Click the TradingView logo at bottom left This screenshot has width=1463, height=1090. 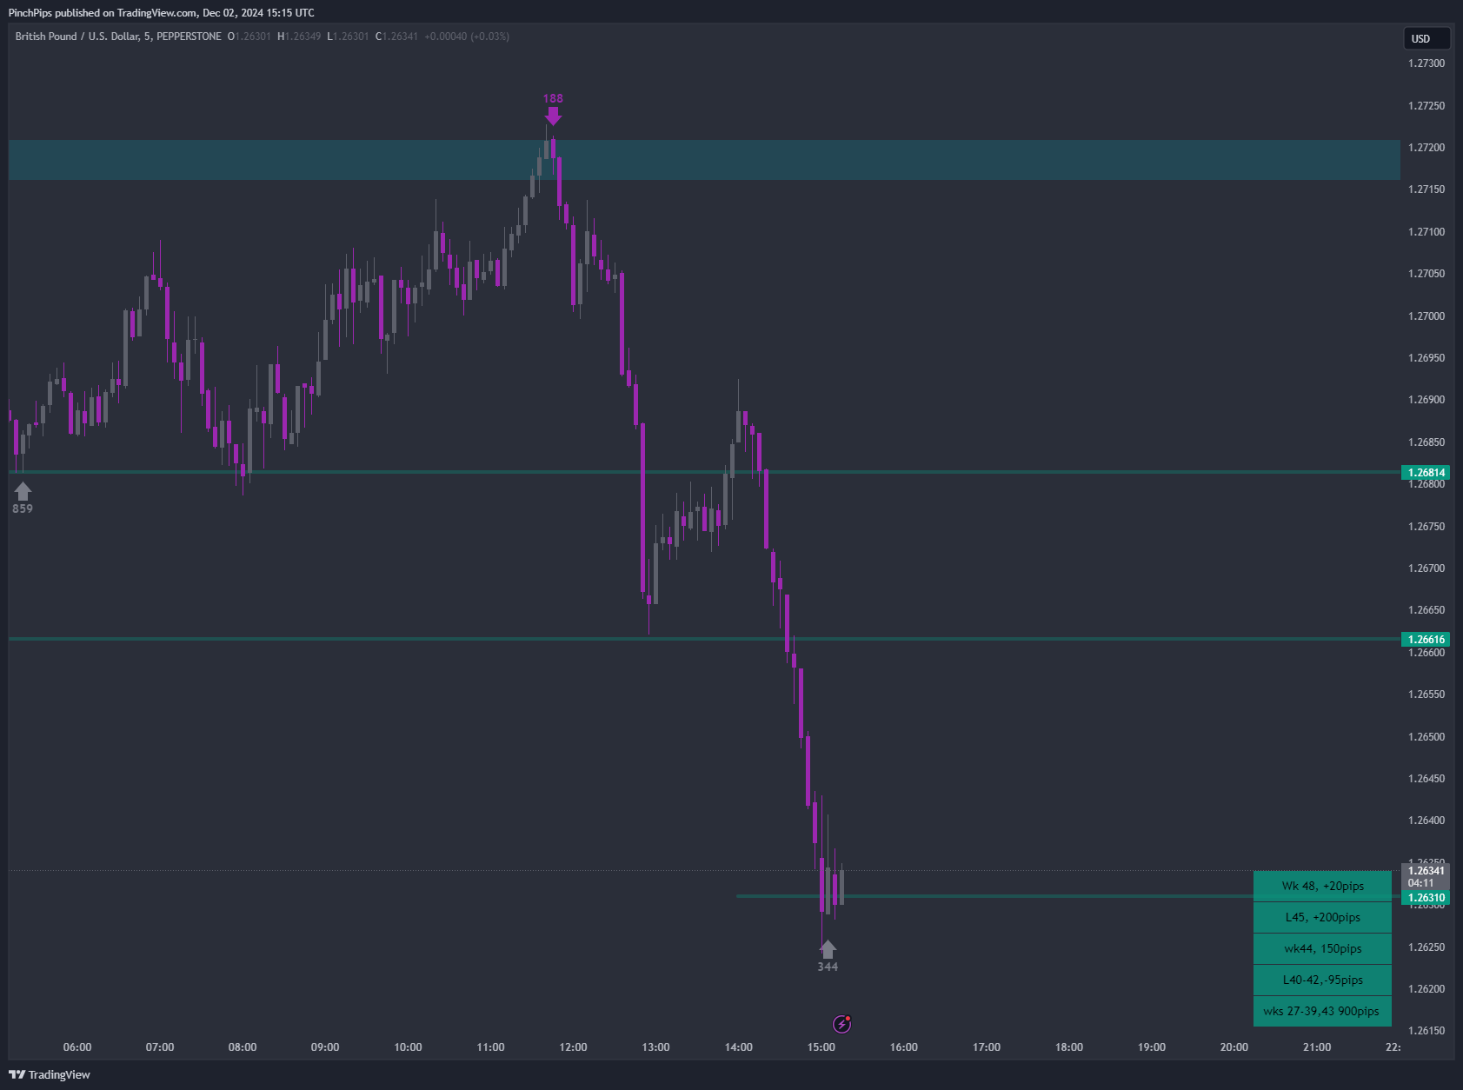pos(50,1074)
